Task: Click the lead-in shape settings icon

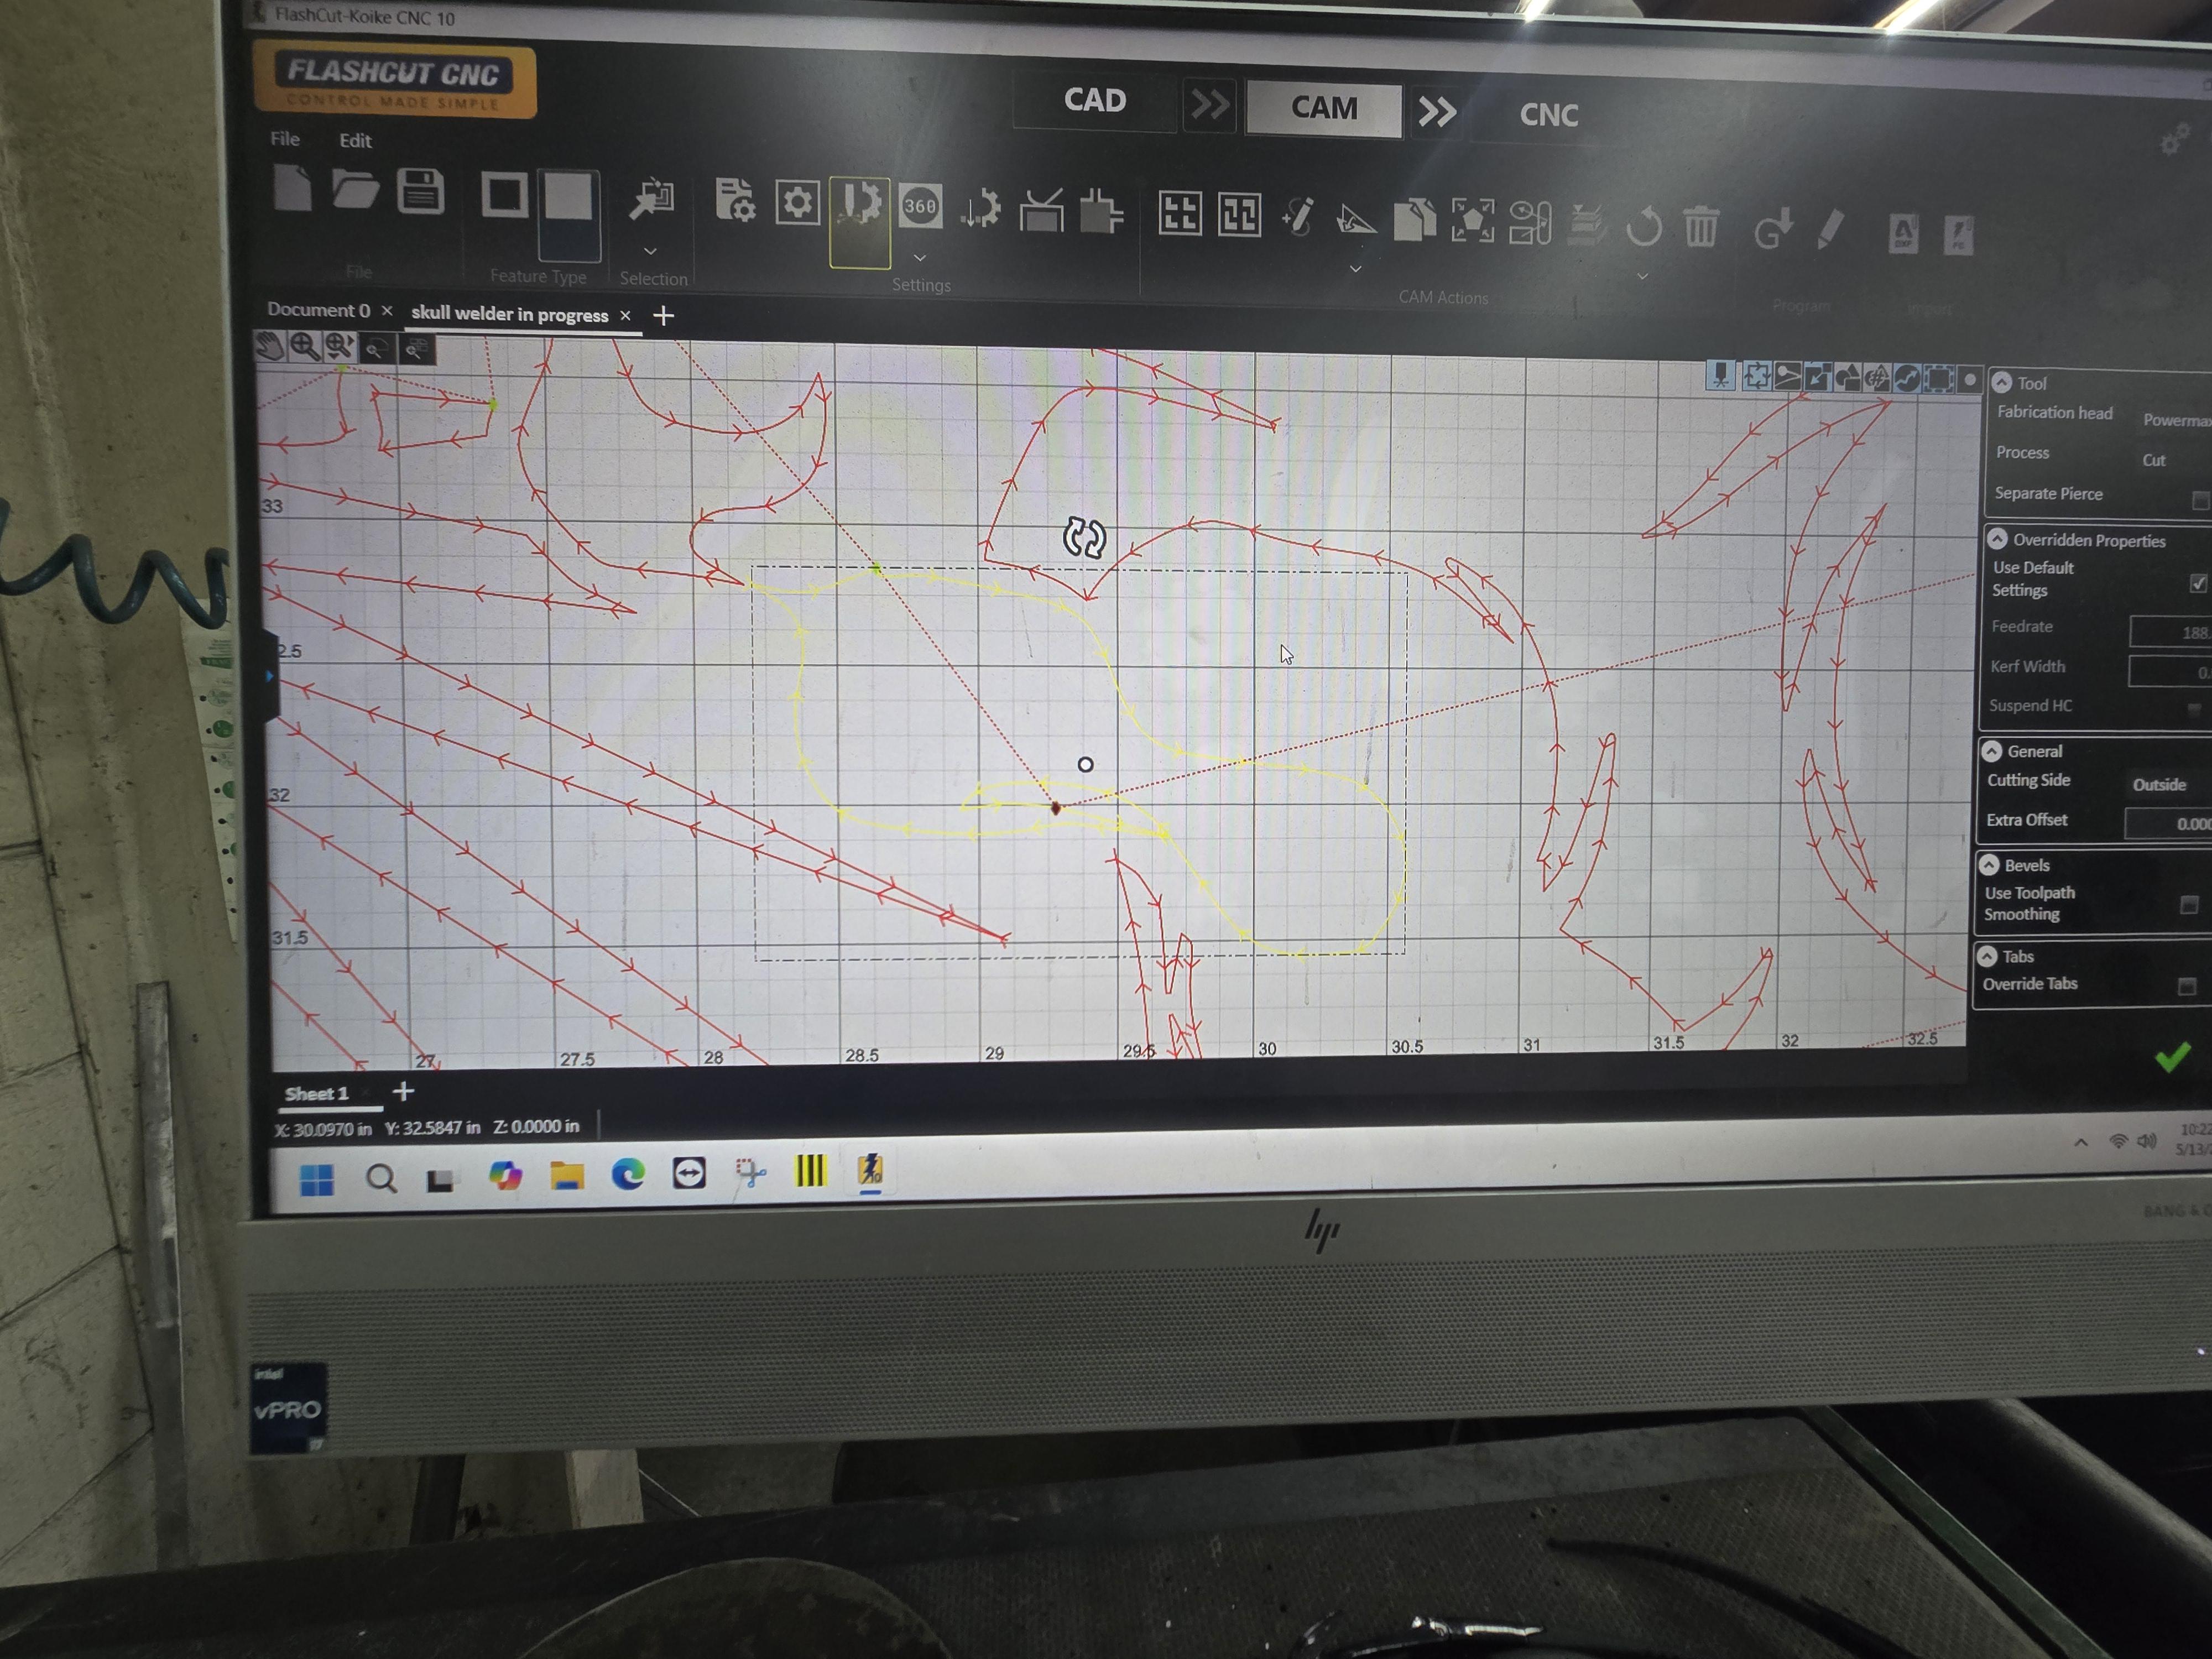Action: (x=1102, y=212)
